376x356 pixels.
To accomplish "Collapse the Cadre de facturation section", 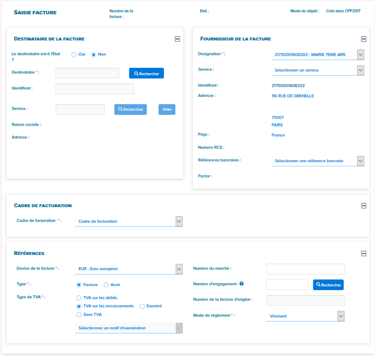I will coord(364,205).
